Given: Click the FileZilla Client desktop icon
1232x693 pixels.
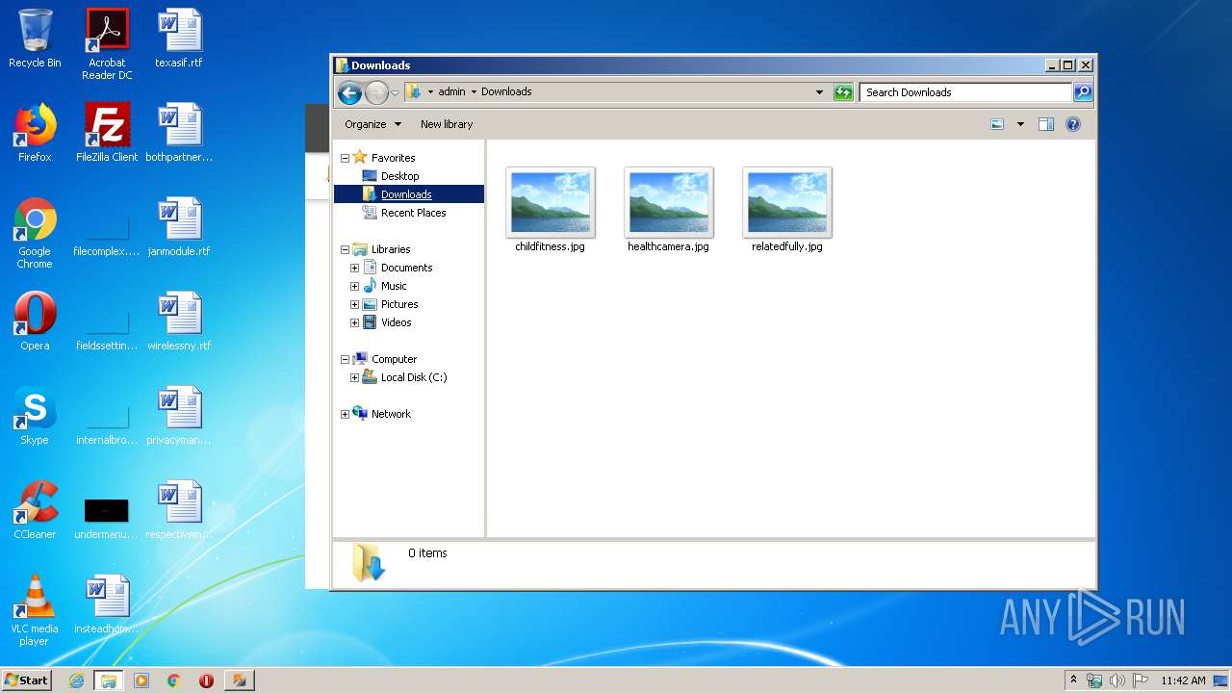Looking at the screenshot, I should (107, 133).
